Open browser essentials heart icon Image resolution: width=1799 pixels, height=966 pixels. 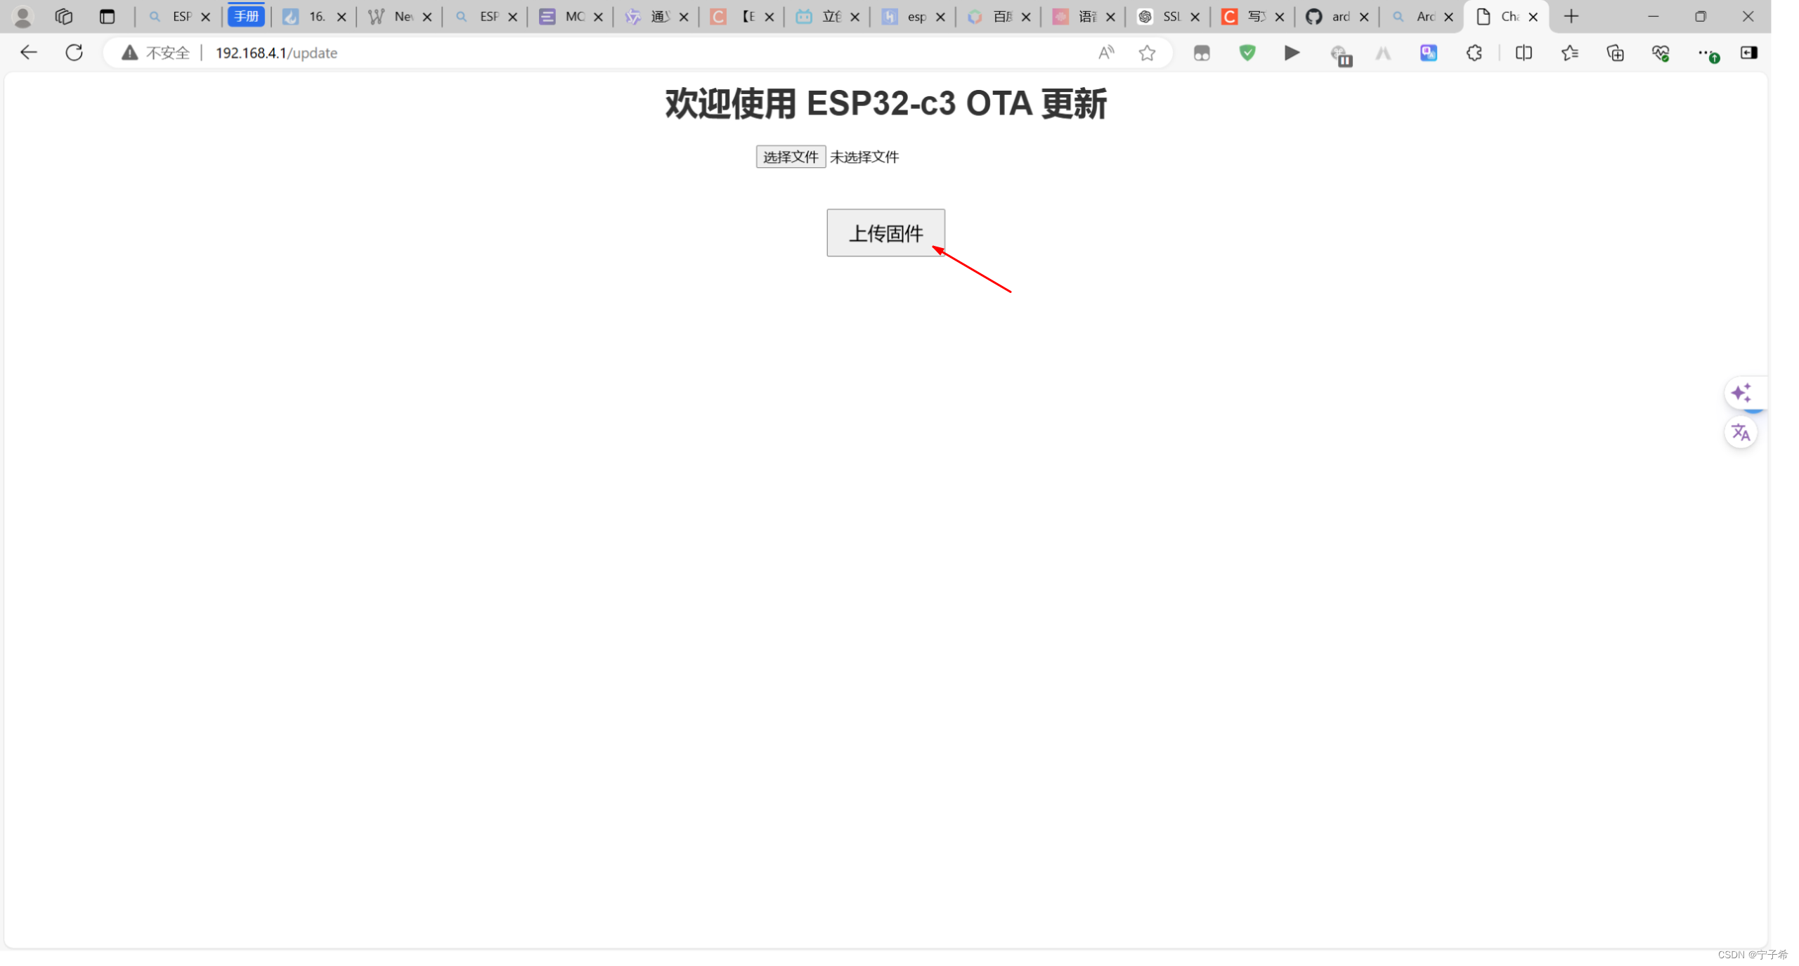point(1661,53)
